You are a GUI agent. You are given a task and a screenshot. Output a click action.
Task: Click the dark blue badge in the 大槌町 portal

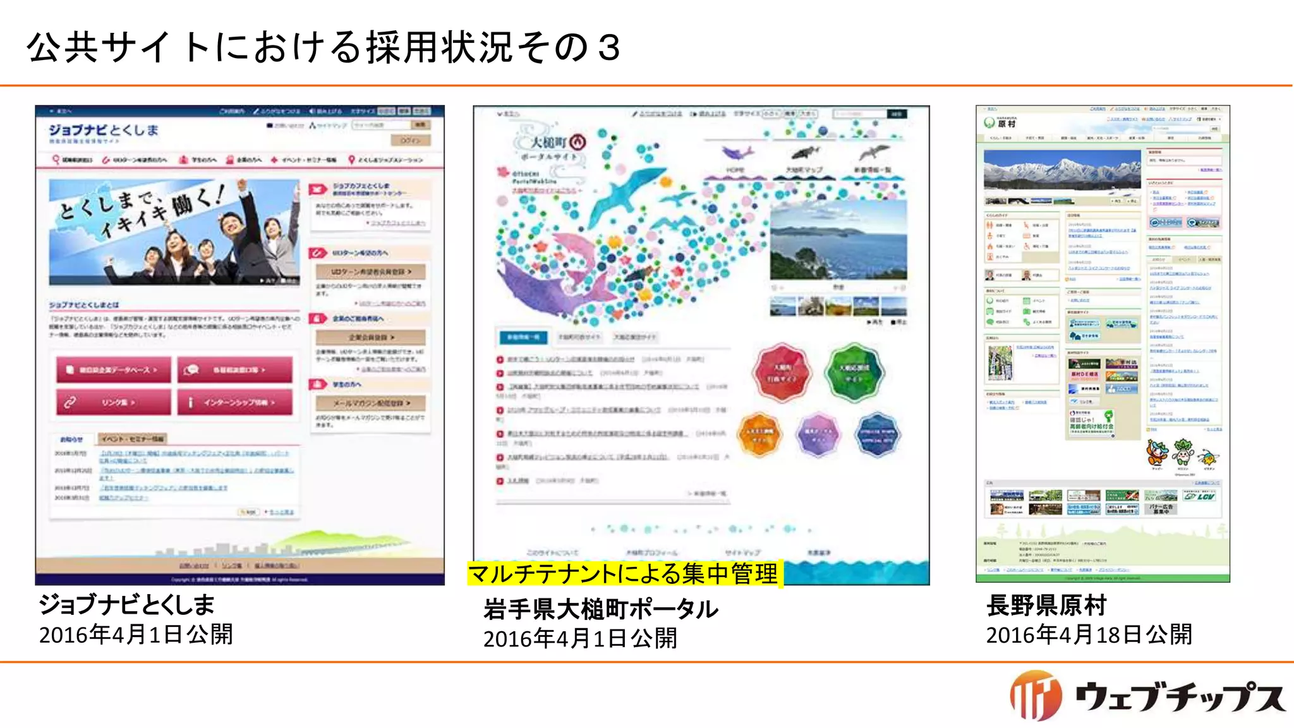[x=876, y=435]
